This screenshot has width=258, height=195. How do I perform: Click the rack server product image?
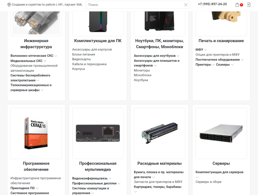[x=221, y=133]
